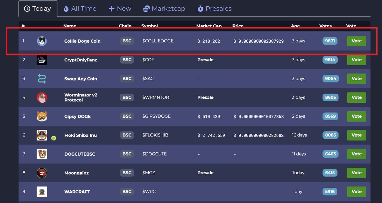The image size is (382, 203).
Task: Vote for Swap Any Coin
Action: click(x=357, y=79)
